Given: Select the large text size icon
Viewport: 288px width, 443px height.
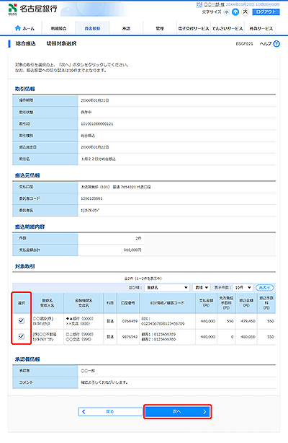Looking at the screenshot, I should coord(246,12).
